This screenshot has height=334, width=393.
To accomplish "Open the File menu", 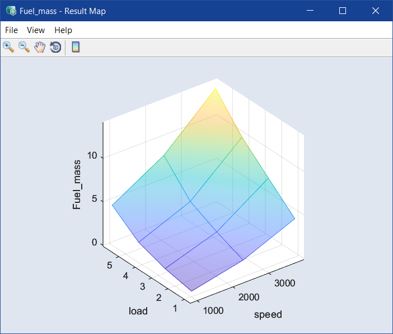I will coord(11,30).
